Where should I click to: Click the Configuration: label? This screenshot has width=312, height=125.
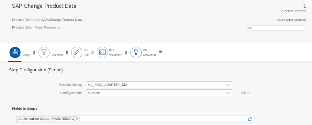point(71,93)
